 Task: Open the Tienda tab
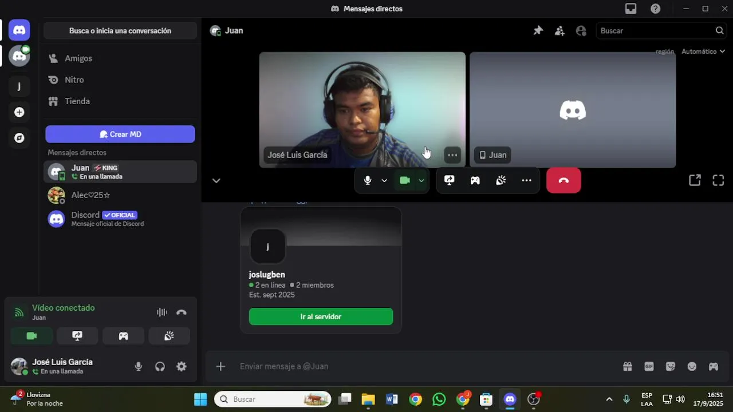[120, 101]
